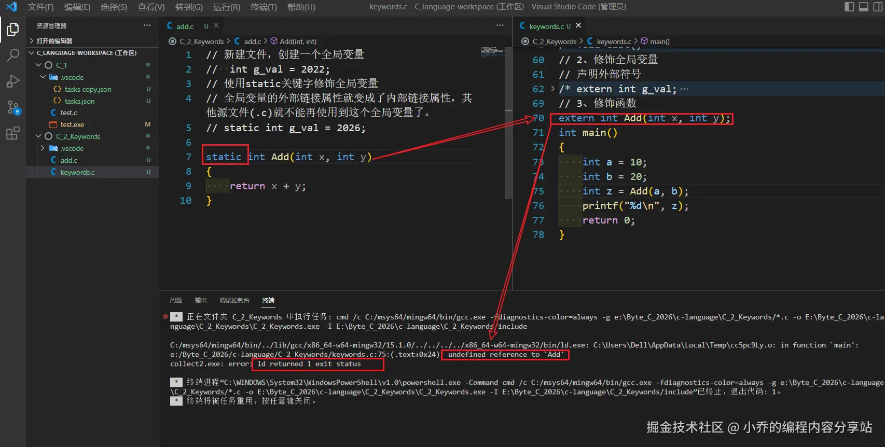This screenshot has height=447, width=885.
Task: Click ellipsis of folded code on line 62
Action: (685, 89)
